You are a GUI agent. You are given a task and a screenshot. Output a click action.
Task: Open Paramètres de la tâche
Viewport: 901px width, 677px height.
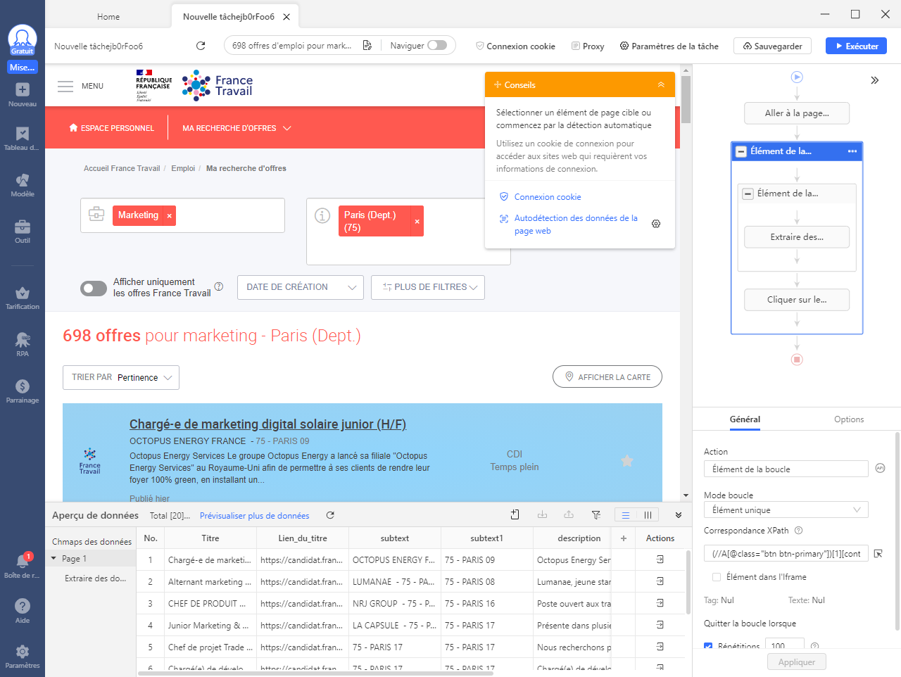(669, 46)
